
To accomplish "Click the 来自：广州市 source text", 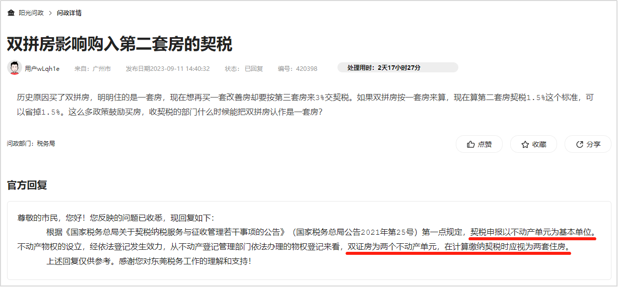I will click(93, 68).
